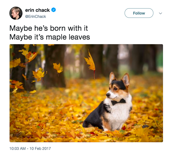Click the 'Maybe he's born with it' line
Viewport: 172px width, 154px height.
pyautogui.click(x=48, y=28)
